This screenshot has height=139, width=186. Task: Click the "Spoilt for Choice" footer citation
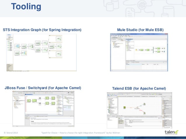click(x=81, y=133)
